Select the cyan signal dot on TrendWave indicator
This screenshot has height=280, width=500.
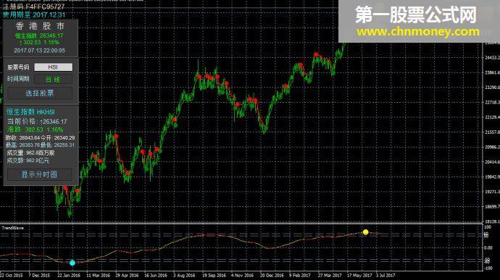(x=72, y=263)
